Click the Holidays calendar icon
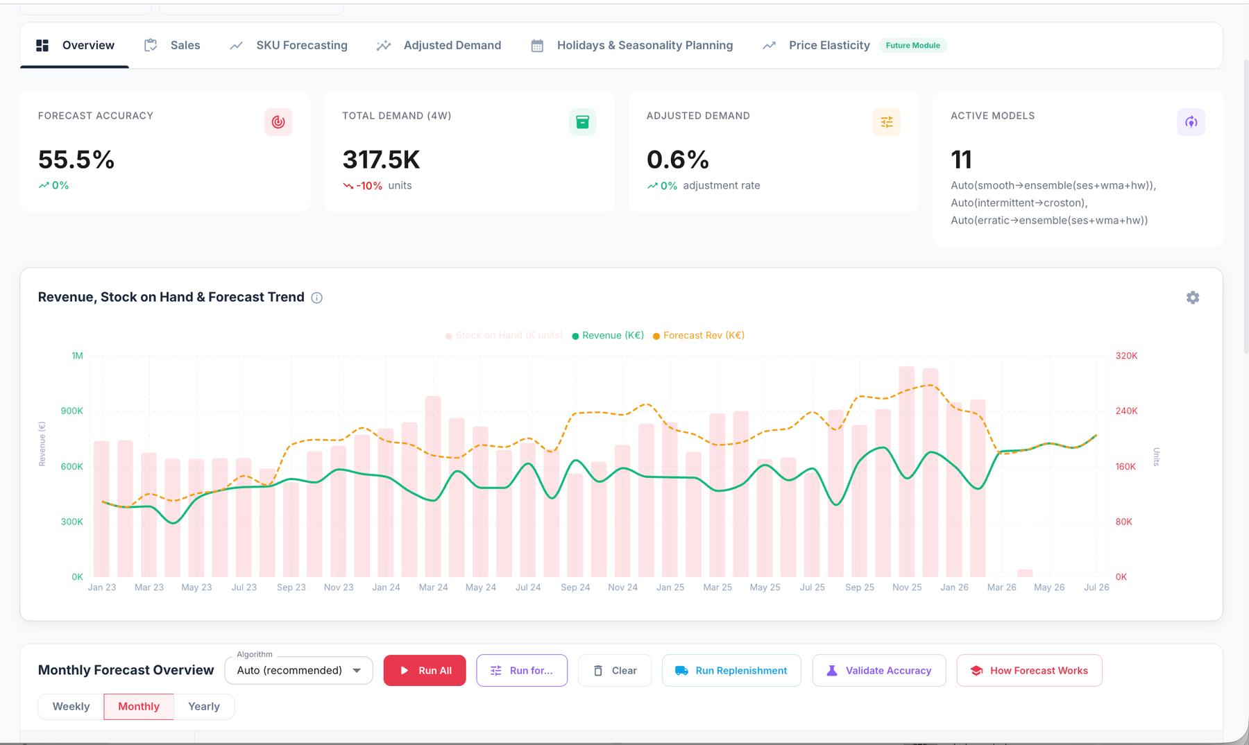Image resolution: width=1249 pixels, height=745 pixels. pos(537,45)
